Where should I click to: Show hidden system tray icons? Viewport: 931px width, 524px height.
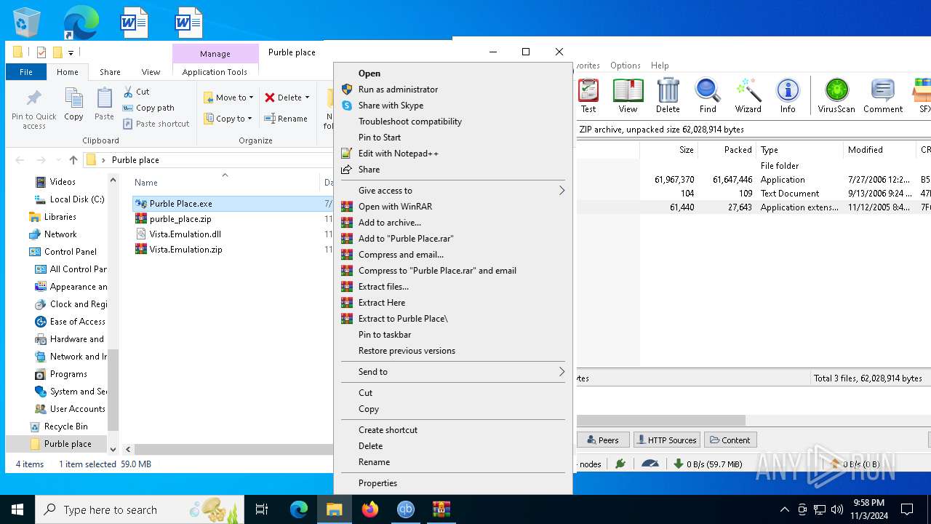pyautogui.click(x=784, y=509)
